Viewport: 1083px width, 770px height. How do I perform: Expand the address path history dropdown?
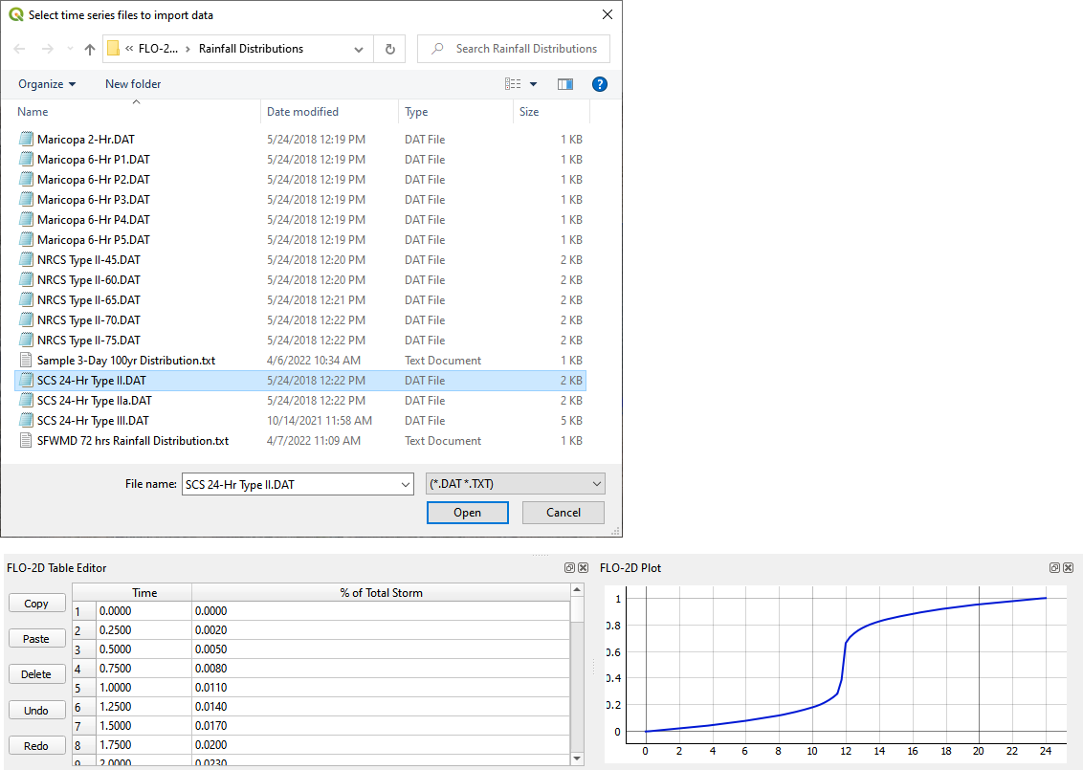(x=359, y=49)
